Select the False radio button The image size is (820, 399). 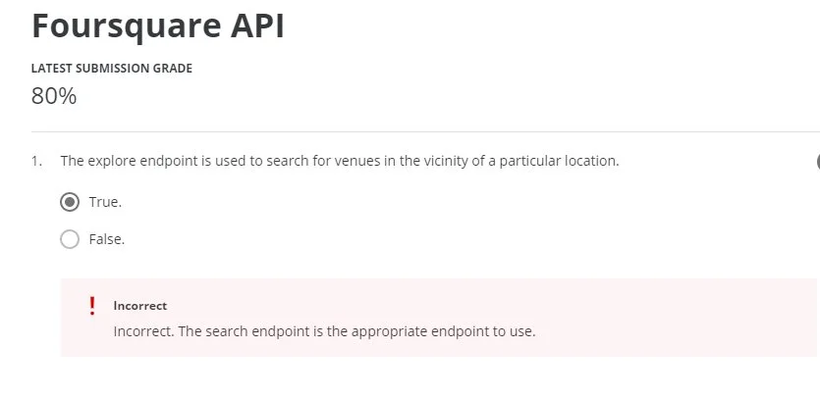(x=70, y=239)
